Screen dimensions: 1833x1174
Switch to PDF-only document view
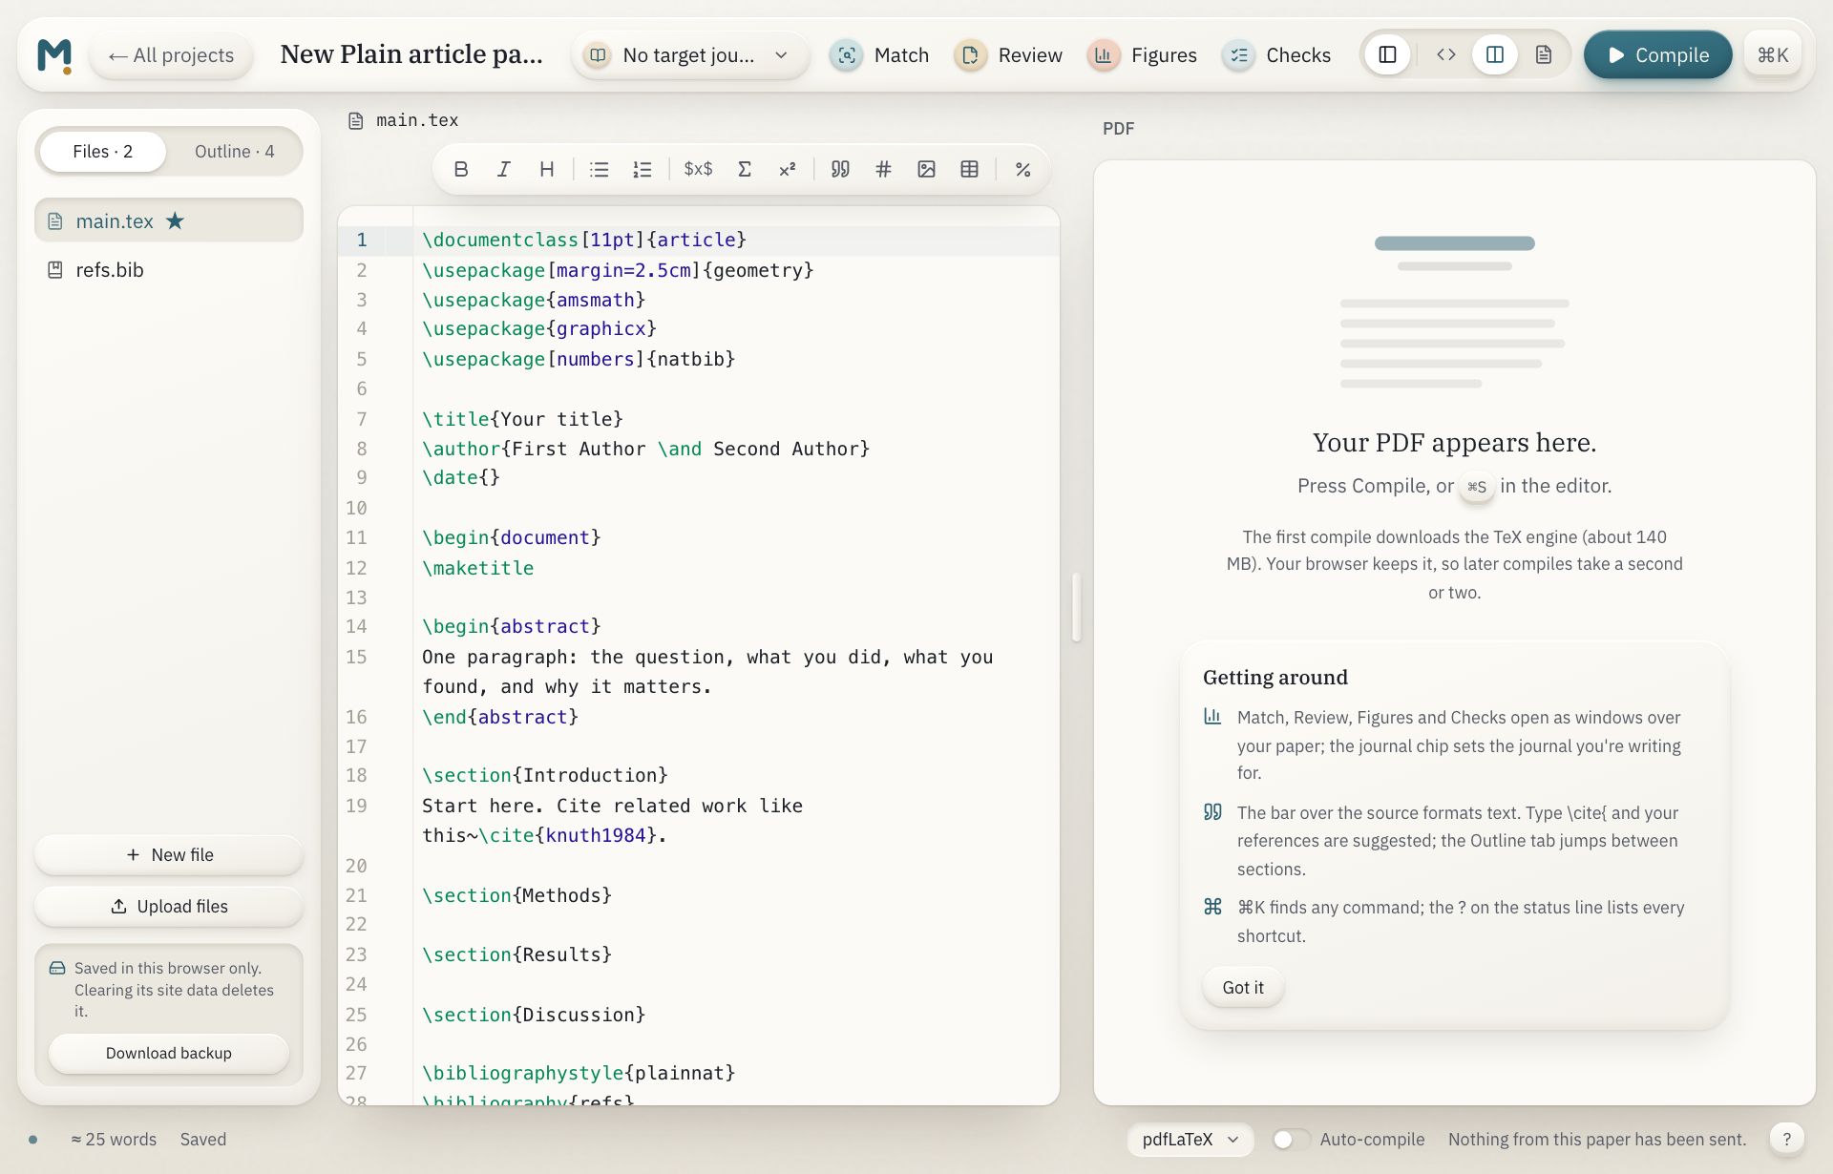[x=1544, y=54]
